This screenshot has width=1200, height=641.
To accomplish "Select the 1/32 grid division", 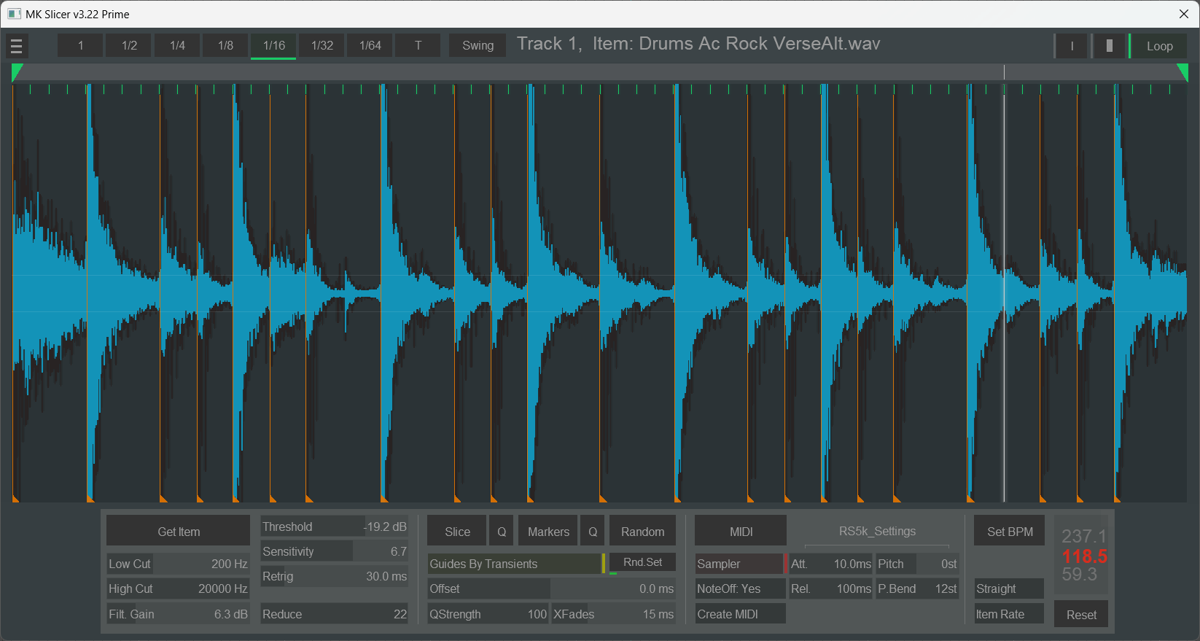I will [322, 45].
